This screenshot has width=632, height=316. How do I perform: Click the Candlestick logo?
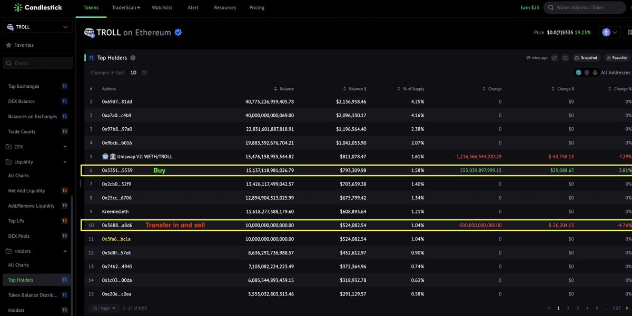click(x=38, y=7)
